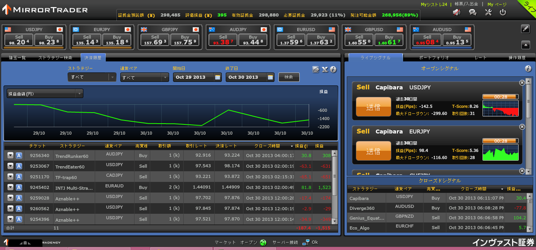This screenshot has height=250, width=536.
Task: Click the MirrorTrader logo
Action: click(x=44, y=9)
